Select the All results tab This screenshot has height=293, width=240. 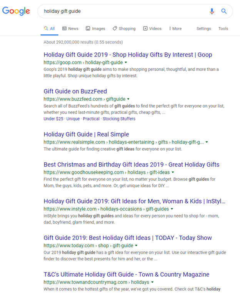[49, 28]
